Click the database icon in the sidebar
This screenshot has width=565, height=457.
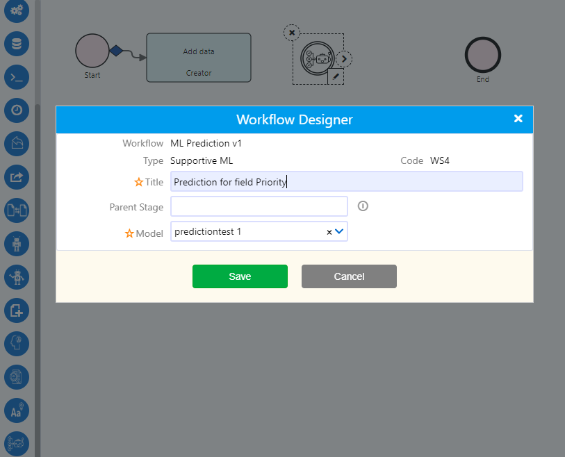tap(17, 44)
